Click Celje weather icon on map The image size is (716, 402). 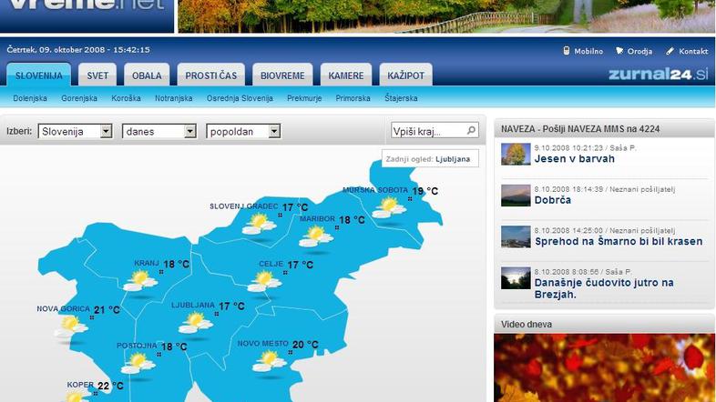[264, 281]
